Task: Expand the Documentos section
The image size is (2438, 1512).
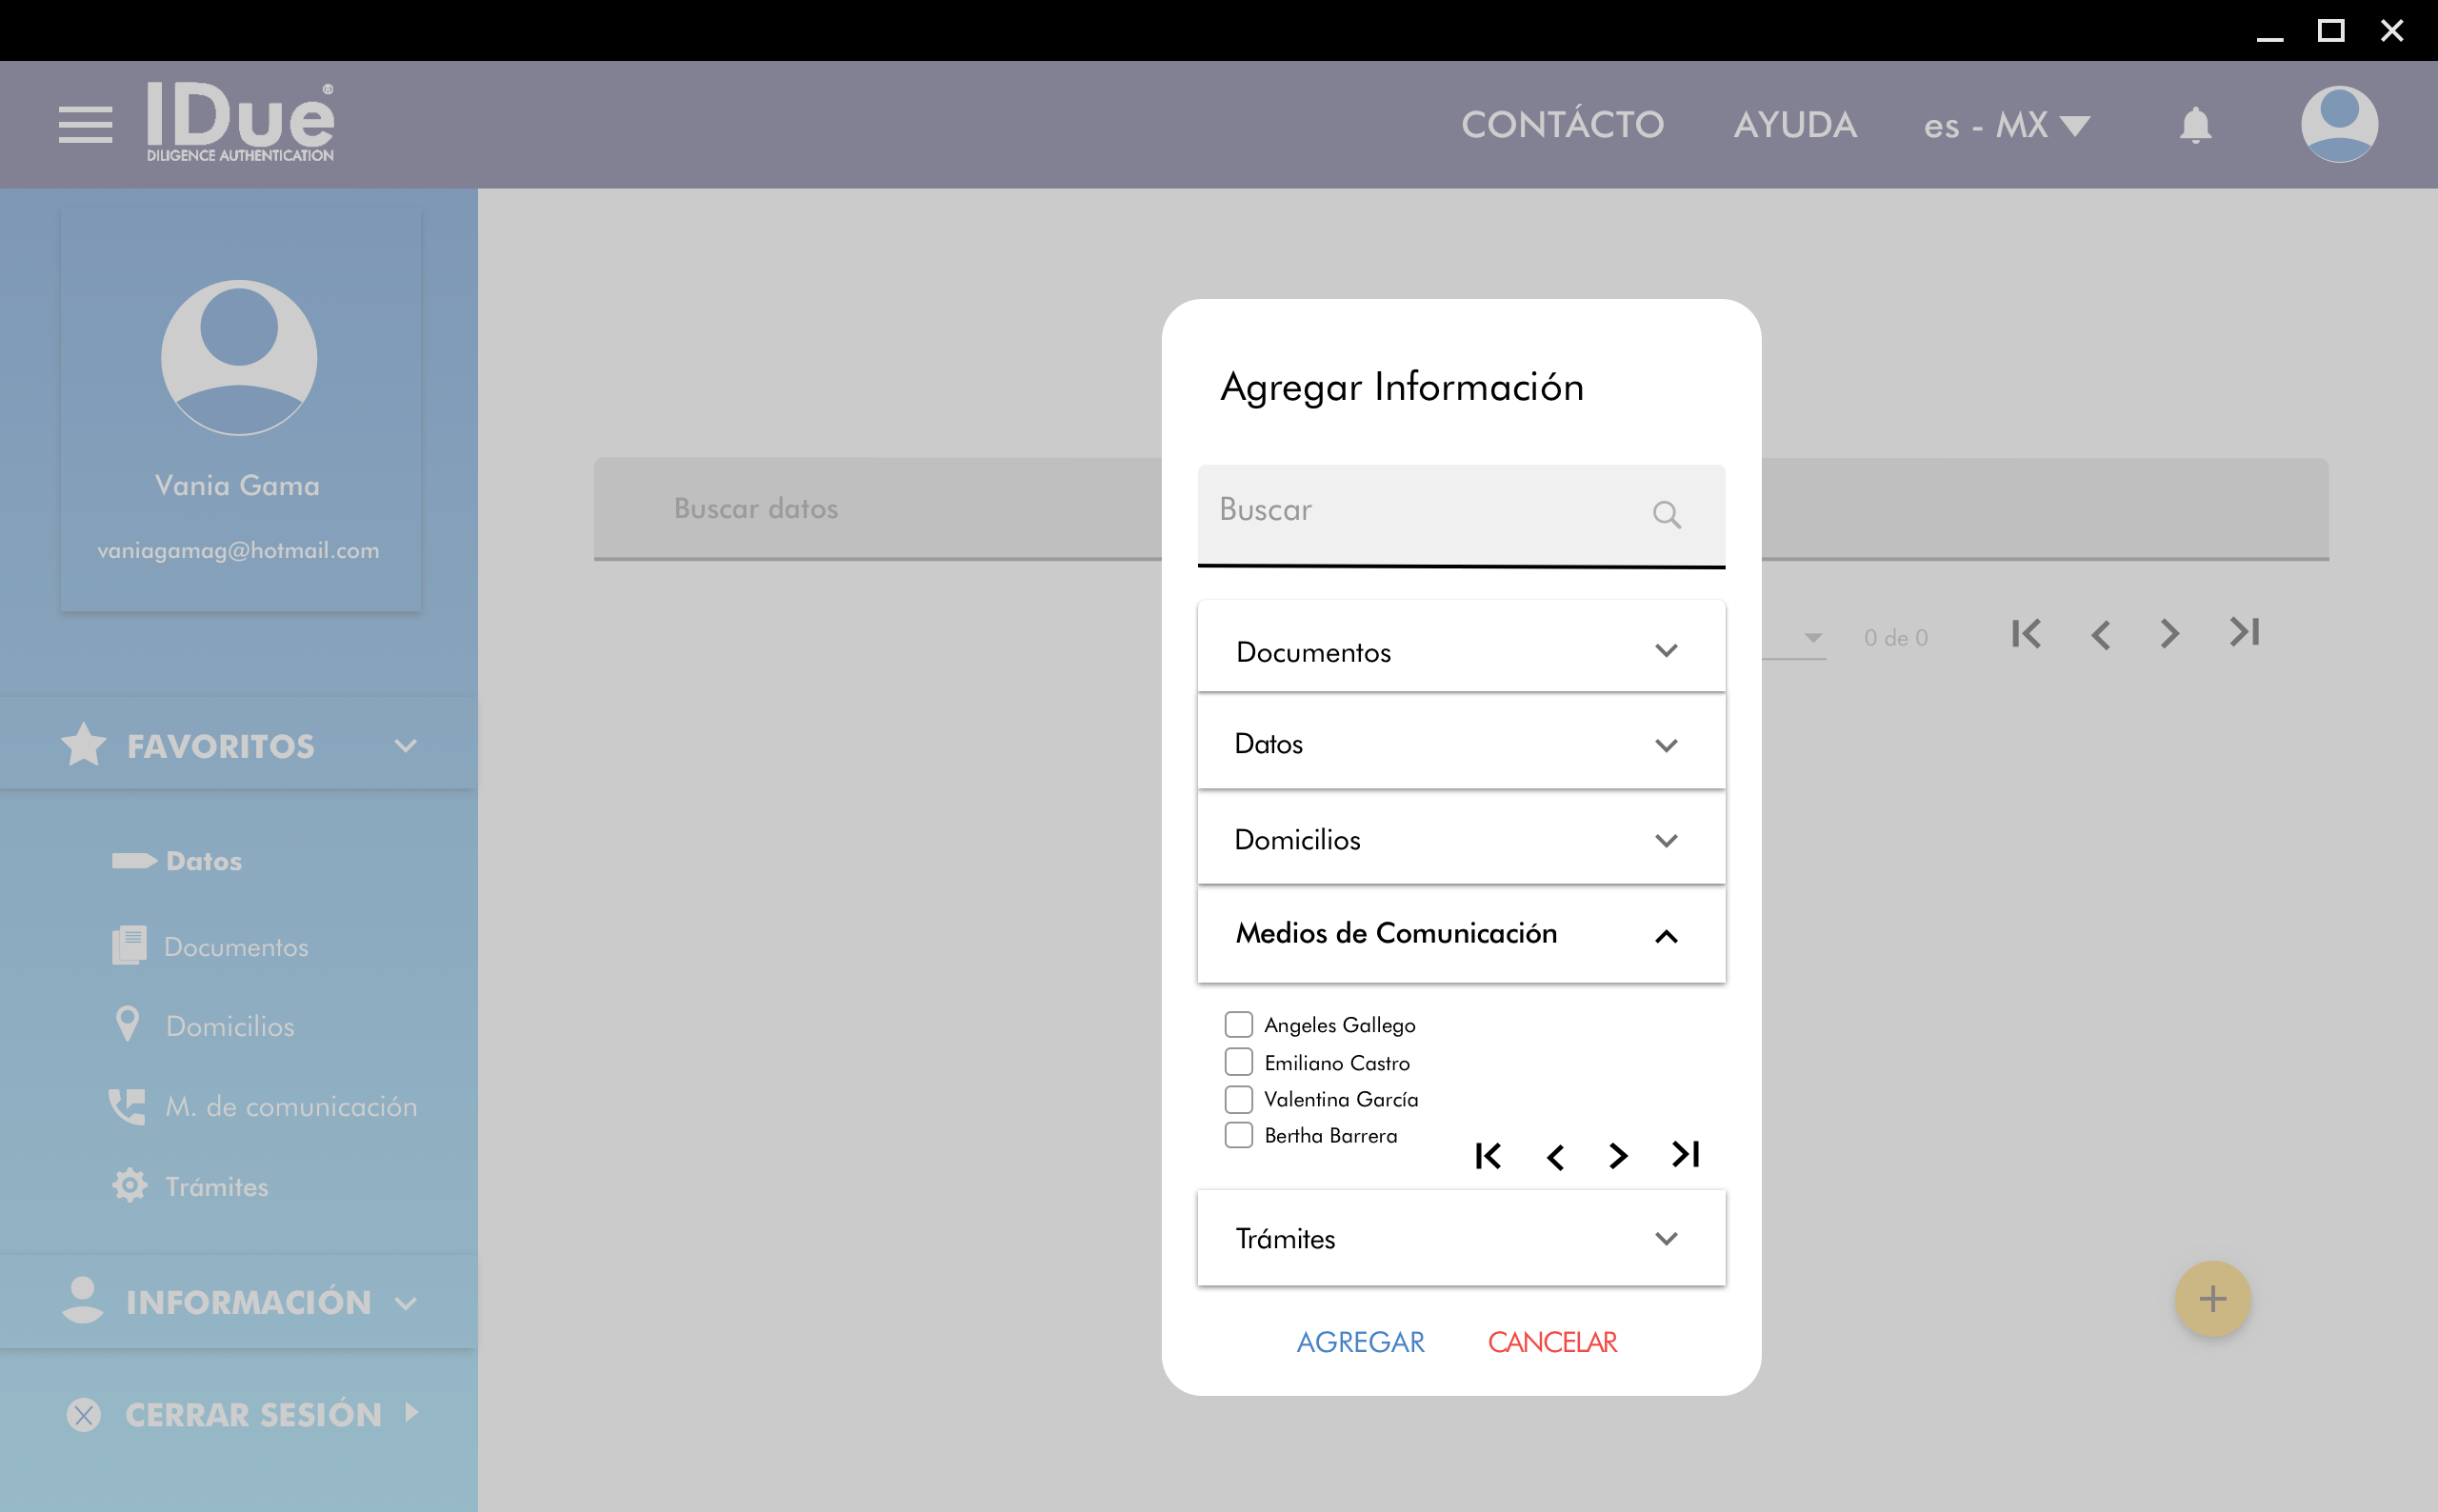Action: point(1460,651)
